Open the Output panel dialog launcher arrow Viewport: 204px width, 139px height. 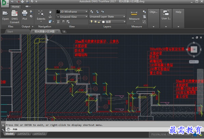tap(32, 27)
